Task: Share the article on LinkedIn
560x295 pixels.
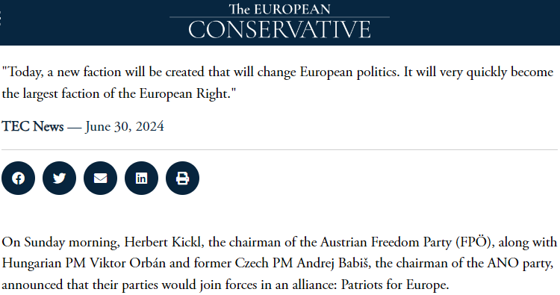Action: point(141,178)
